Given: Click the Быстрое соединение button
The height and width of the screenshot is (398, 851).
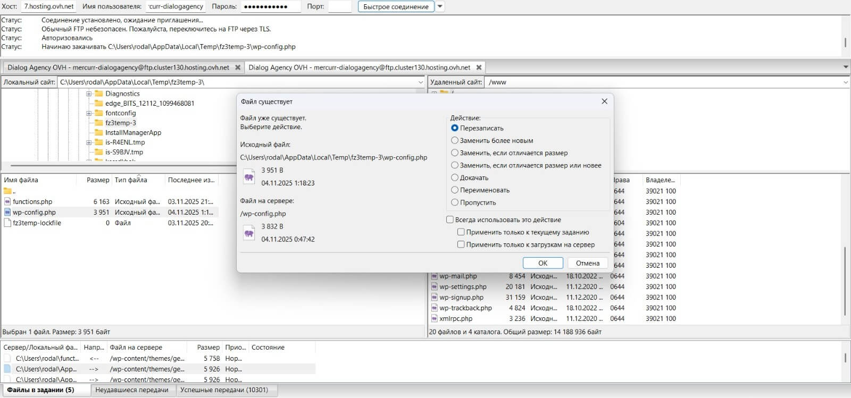Looking at the screenshot, I should (x=396, y=7).
